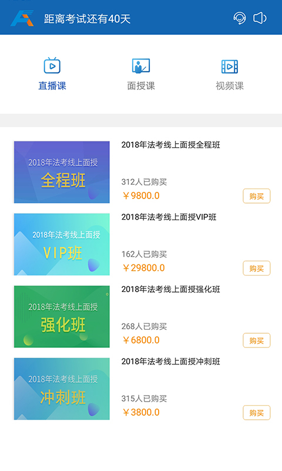Buy the VIP班 course for ¥29800
This screenshot has width=282, height=471.
pos(257,268)
